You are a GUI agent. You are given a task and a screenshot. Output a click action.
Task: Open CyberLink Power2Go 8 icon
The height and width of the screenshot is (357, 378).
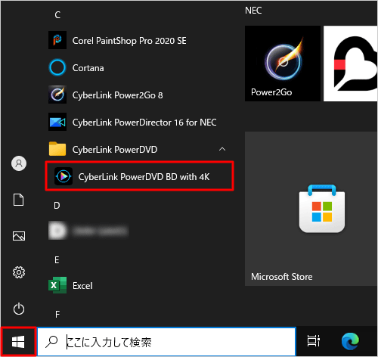57,95
